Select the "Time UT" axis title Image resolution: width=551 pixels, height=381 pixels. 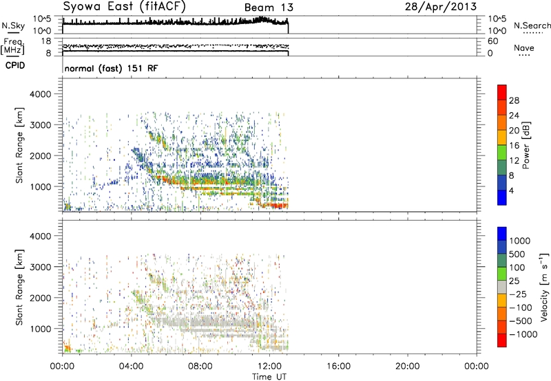[269, 377]
